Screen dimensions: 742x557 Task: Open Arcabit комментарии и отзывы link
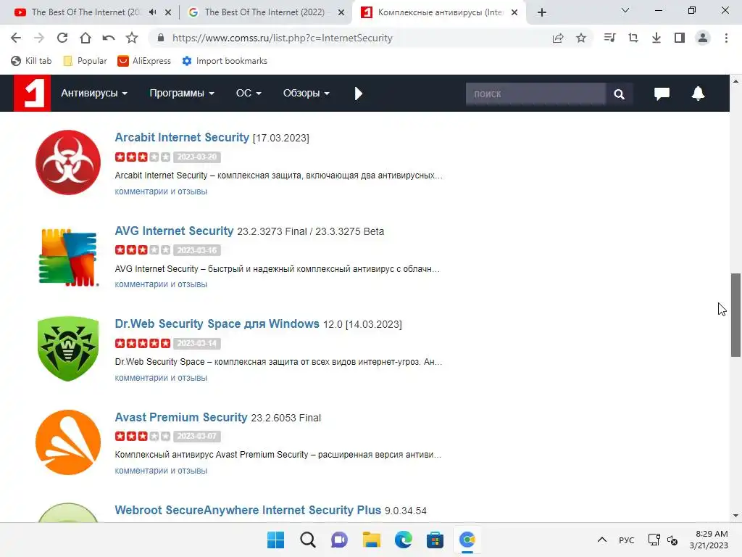(161, 191)
